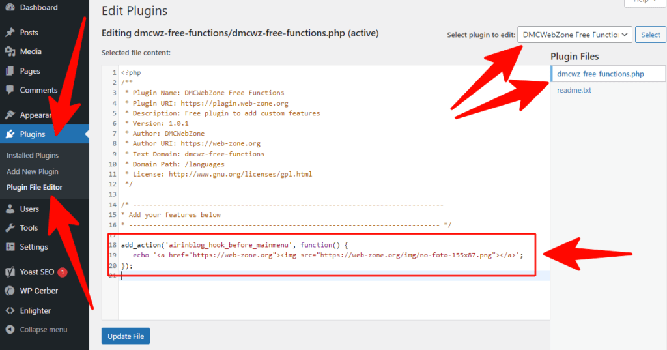Click the Comments speech bubble icon

(x=10, y=90)
